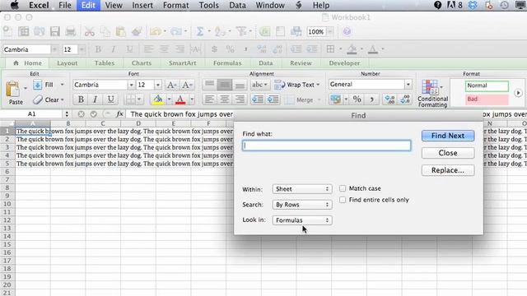The height and width of the screenshot is (296, 527).
Task: Open the zoom 100% dropdown
Action: tap(330, 31)
